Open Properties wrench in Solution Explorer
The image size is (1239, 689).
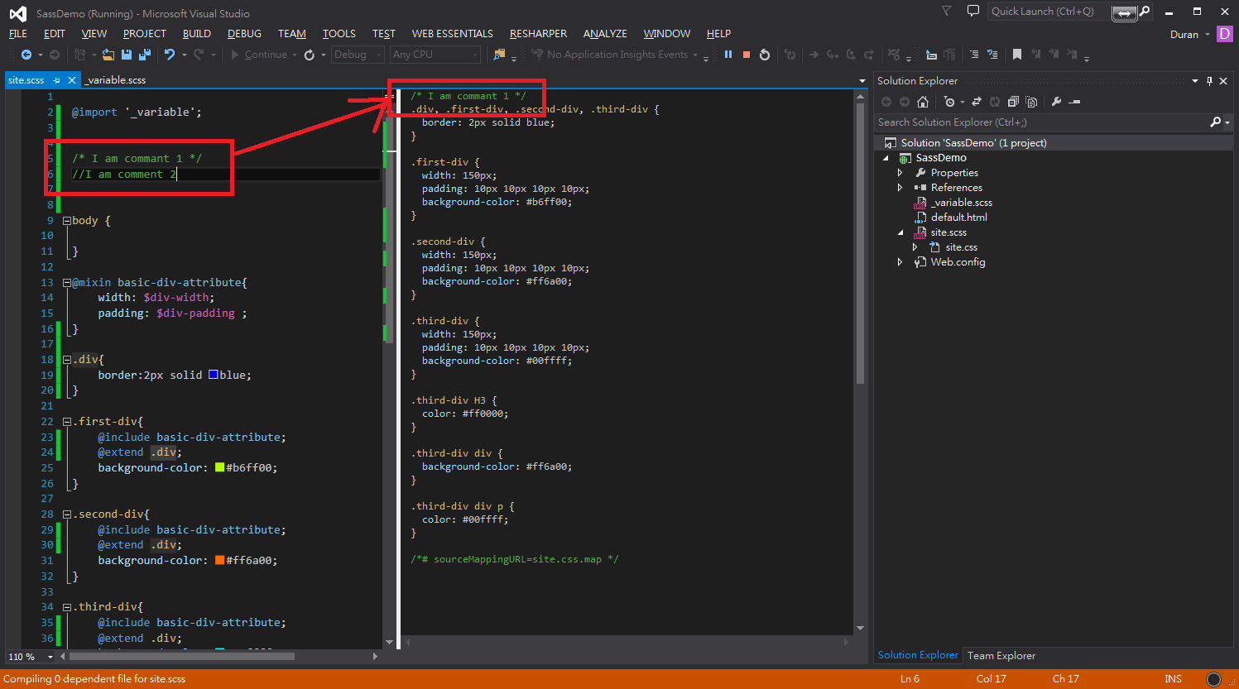(x=1056, y=102)
